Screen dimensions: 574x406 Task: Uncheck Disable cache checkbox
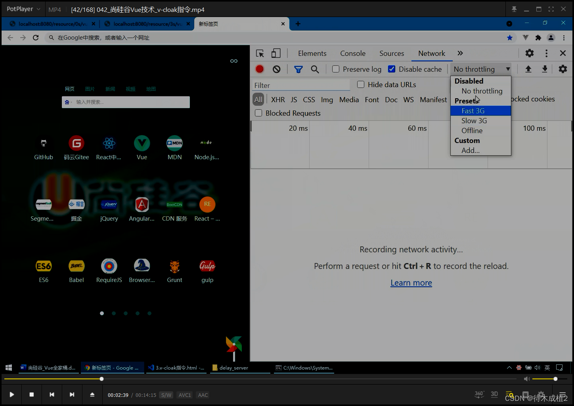[392, 69]
